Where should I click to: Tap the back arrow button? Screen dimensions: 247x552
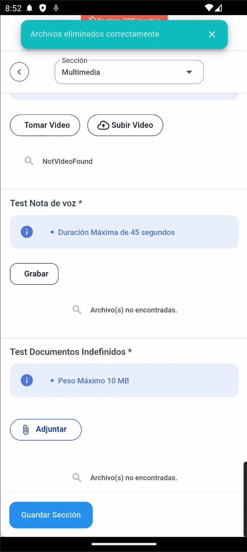[x=19, y=72]
